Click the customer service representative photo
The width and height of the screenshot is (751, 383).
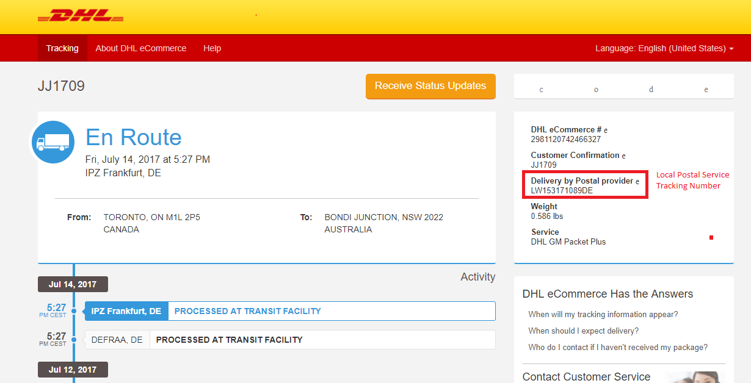coord(695,376)
